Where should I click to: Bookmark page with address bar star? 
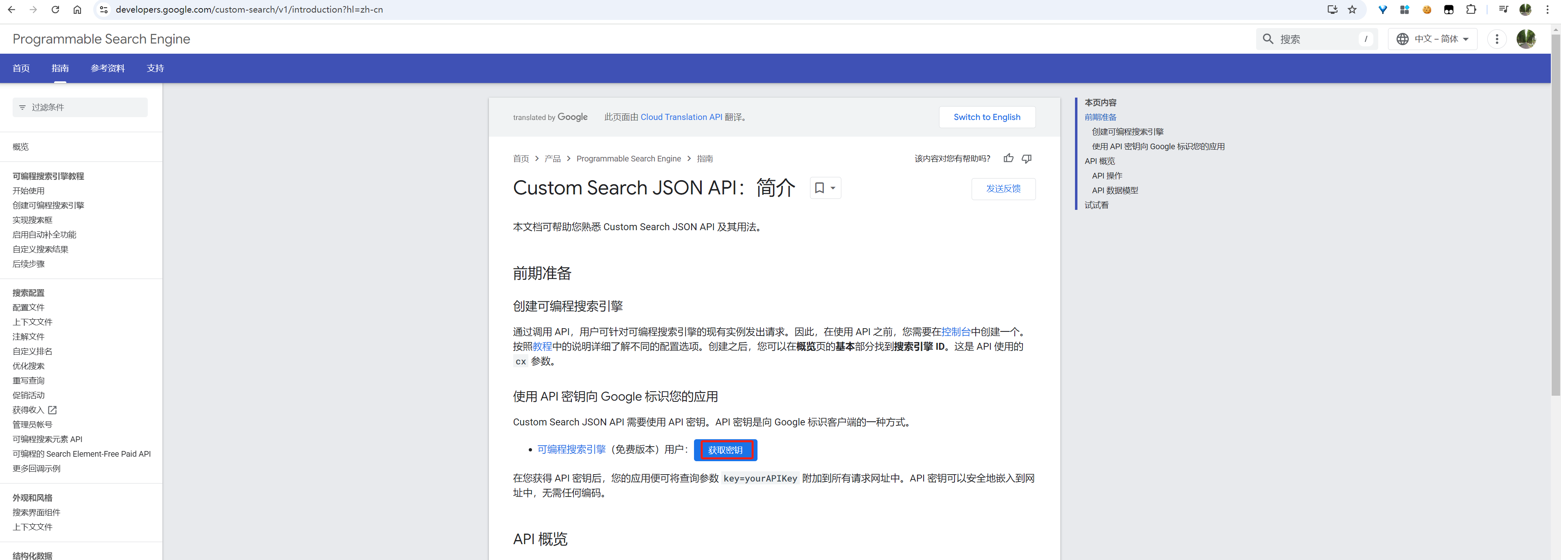tap(1352, 10)
